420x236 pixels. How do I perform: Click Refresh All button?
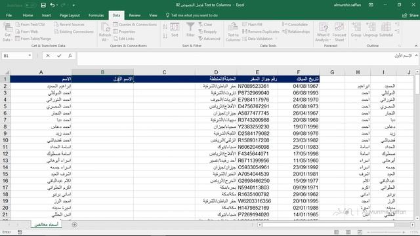tap(105, 32)
